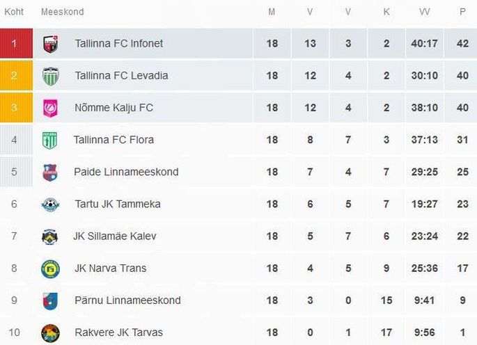The image size is (477, 345).
Task: Click the Tallinna FC Levadia crest
Action: point(51,76)
